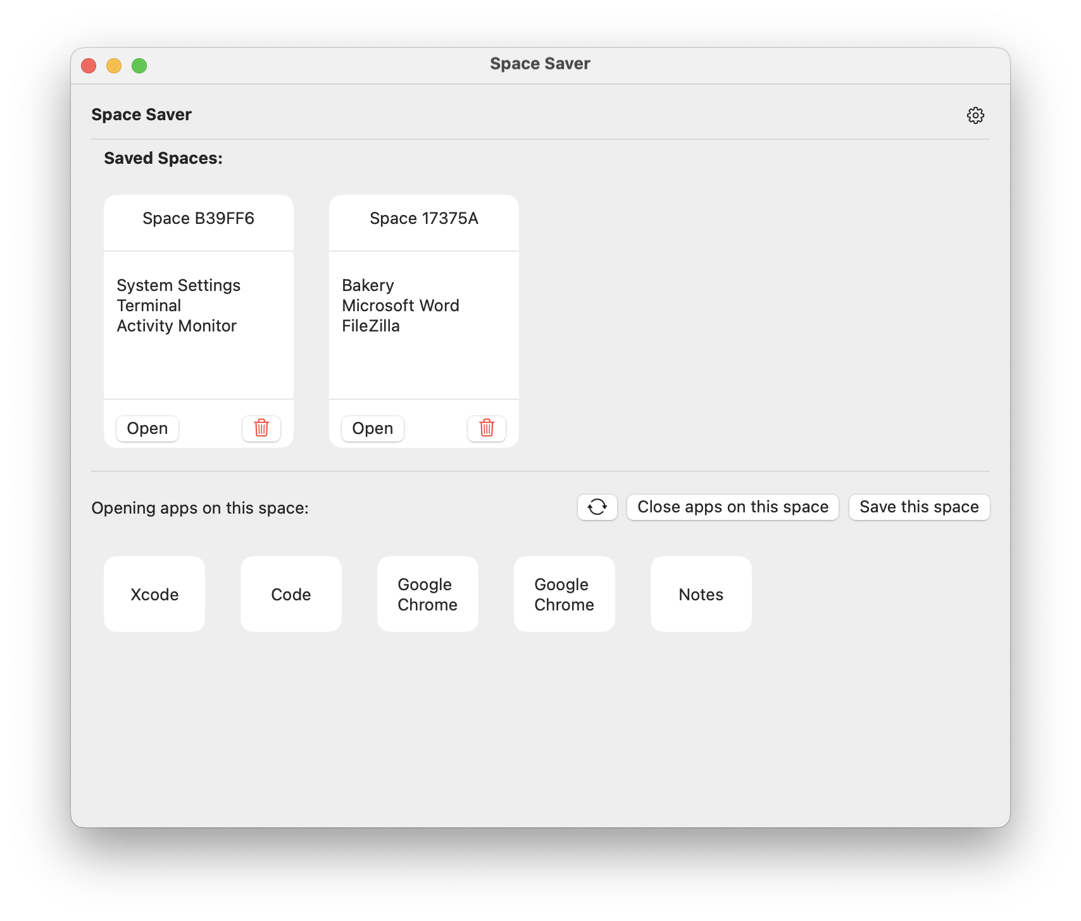Select the Code app tile
The width and height of the screenshot is (1081, 921).
click(291, 594)
